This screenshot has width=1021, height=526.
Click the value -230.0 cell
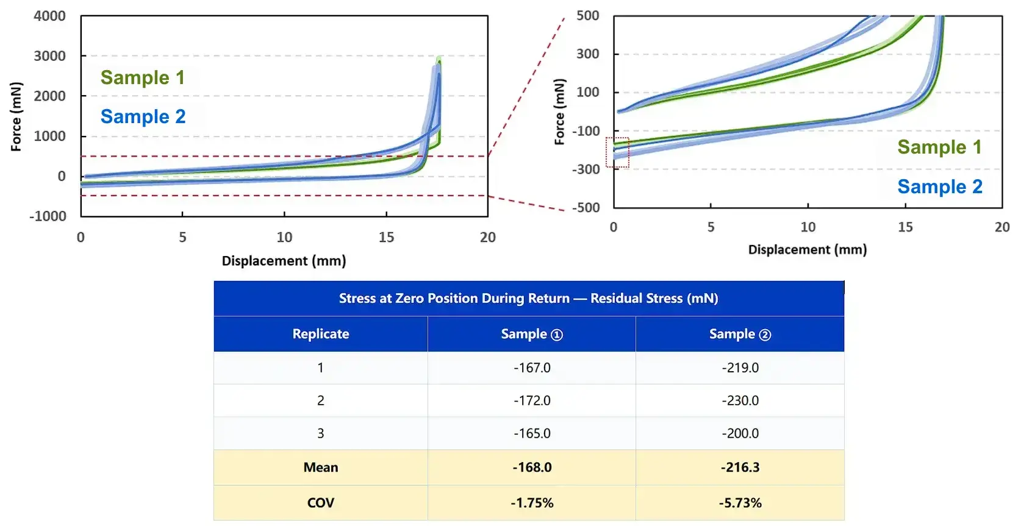click(740, 401)
